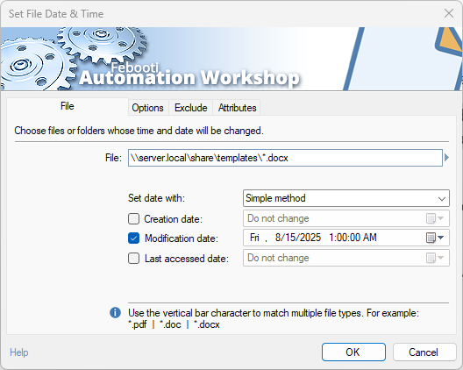Viewport: 463px width, 370px height.
Task: Uncheck the Modification date checkbox
Action: 134,238
